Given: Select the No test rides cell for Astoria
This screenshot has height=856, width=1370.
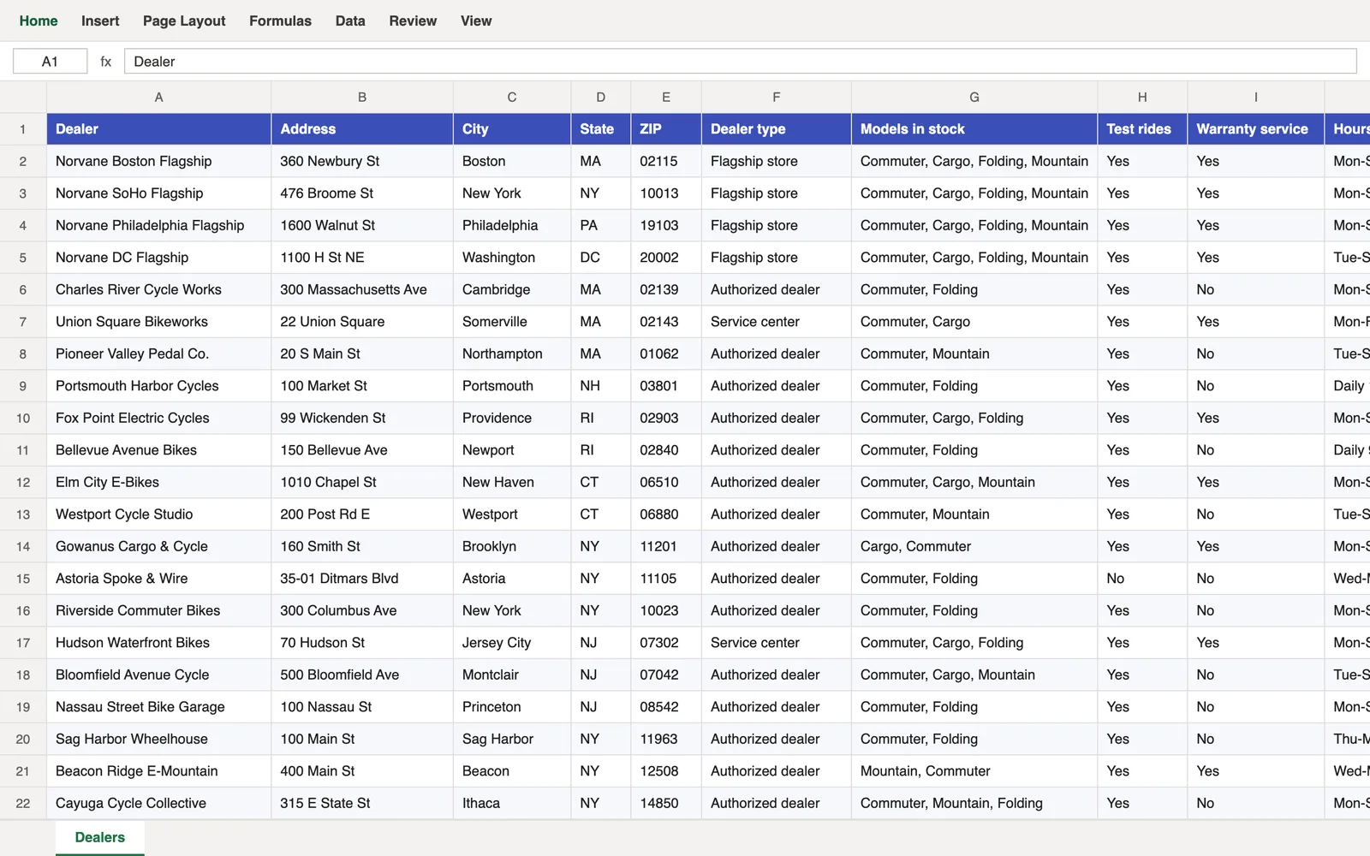Looking at the screenshot, I should [x=1142, y=579].
